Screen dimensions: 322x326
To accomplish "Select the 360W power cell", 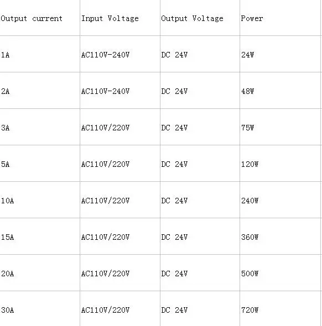I will click(280, 236).
